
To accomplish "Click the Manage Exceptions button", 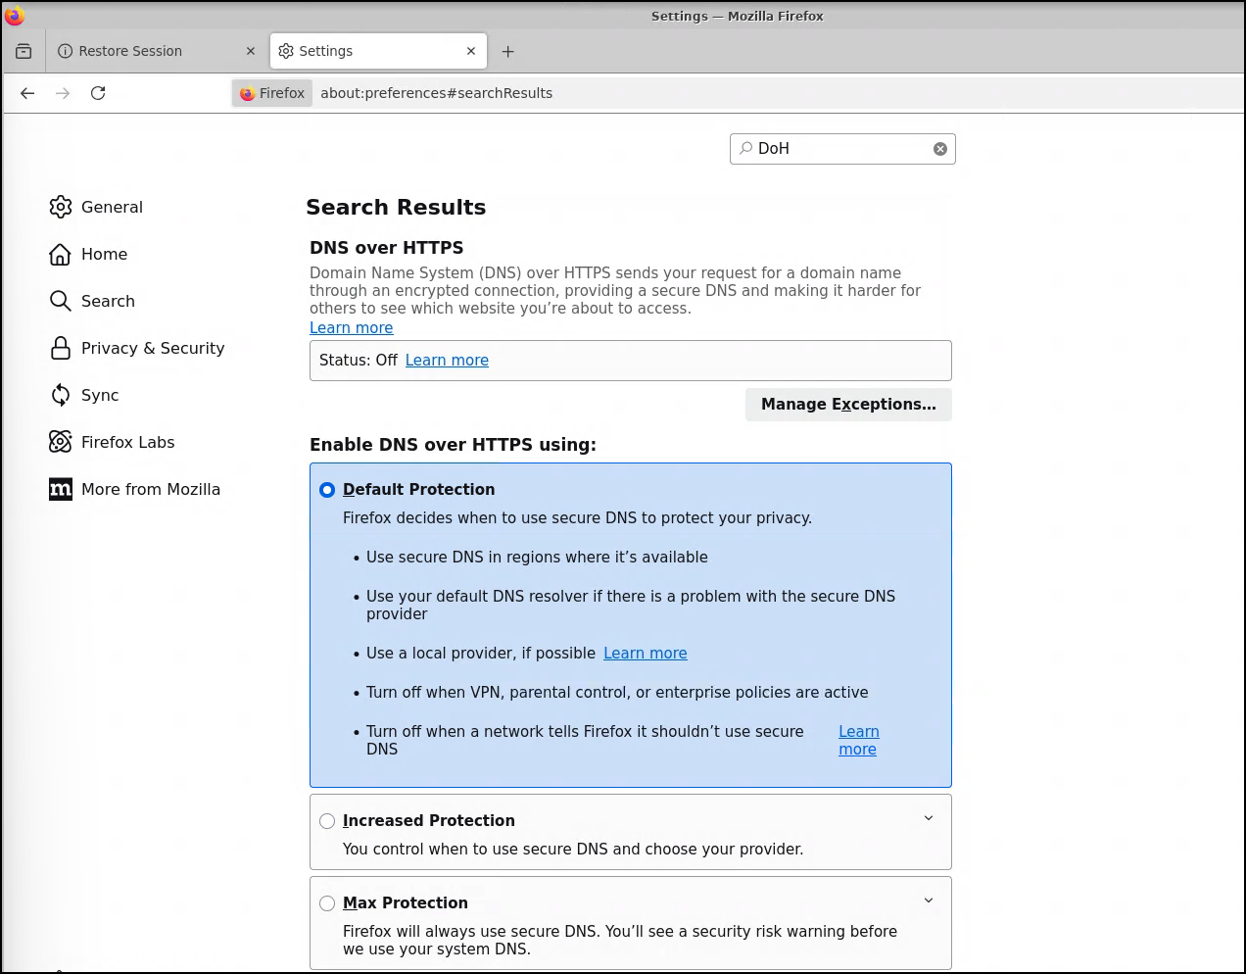I will point(848,405).
